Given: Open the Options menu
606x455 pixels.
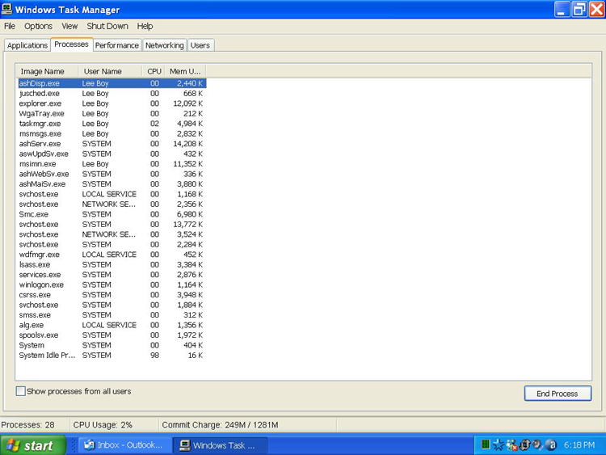Looking at the screenshot, I should click(x=38, y=27).
